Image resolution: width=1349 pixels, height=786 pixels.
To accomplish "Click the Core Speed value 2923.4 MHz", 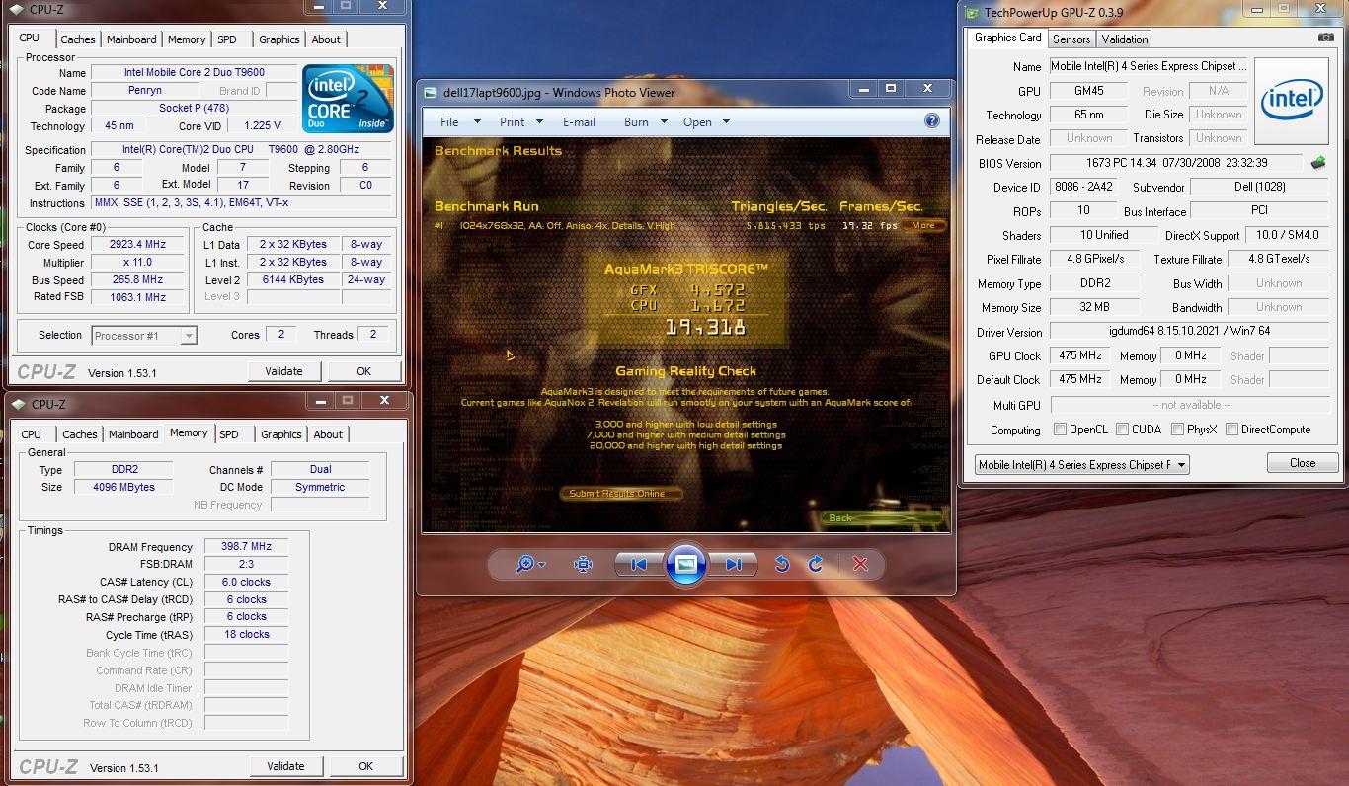I will point(138,245).
